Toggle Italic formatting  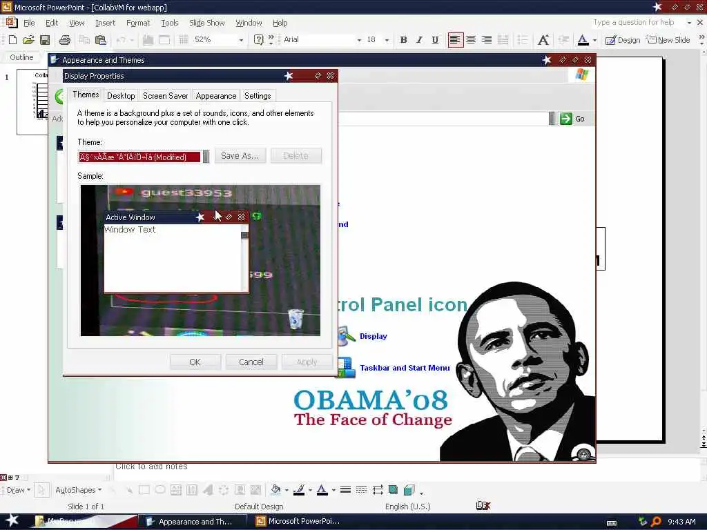(x=419, y=39)
